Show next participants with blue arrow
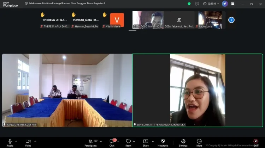Image resolution: width=265 pixels, height=148 pixels. [x=231, y=20]
